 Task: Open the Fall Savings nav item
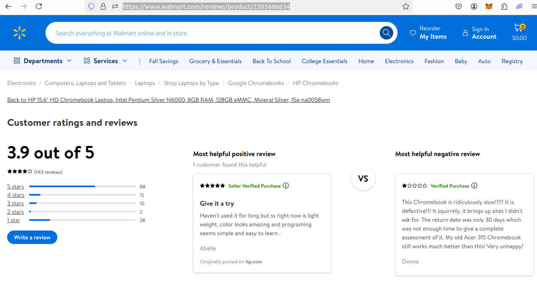tap(164, 61)
